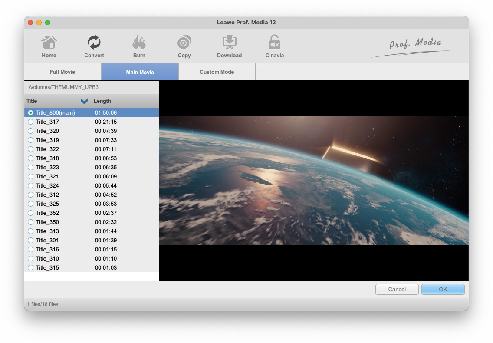493x343 pixels.
Task: Expand the blue Title column sort arrow
Action: coord(84,101)
